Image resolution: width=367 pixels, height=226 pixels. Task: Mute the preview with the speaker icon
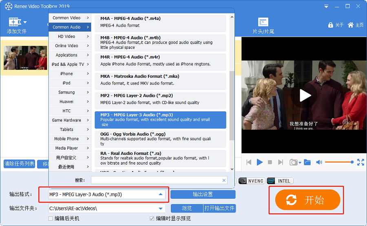coord(319,162)
